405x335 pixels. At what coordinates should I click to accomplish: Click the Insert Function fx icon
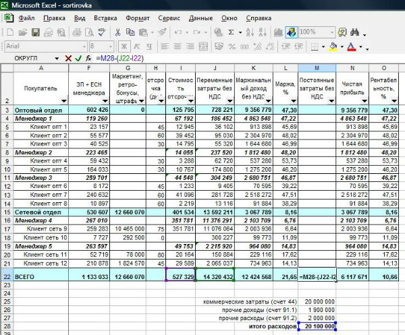(x=88, y=59)
